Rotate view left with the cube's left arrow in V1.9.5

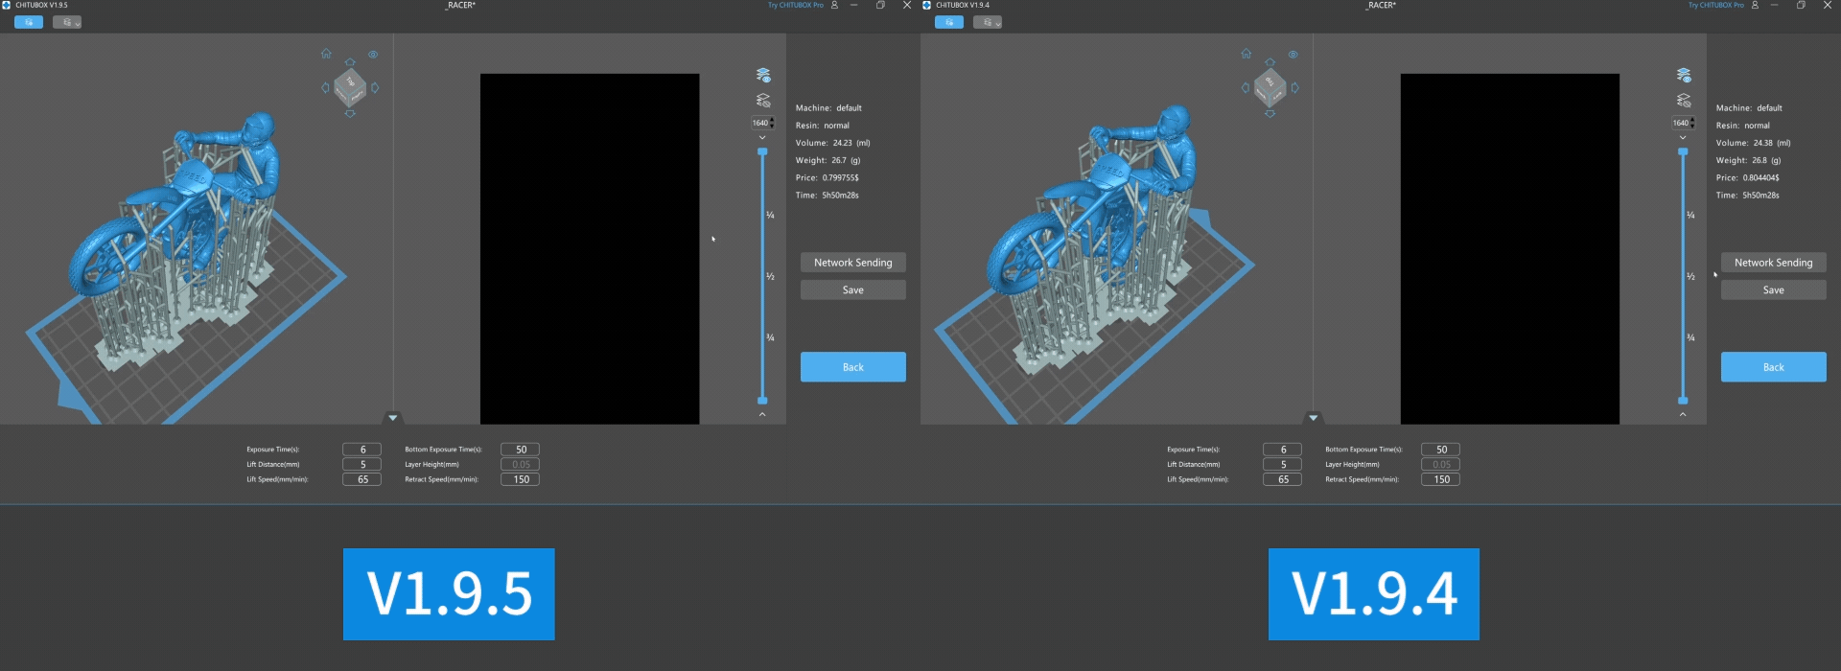pos(325,88)
